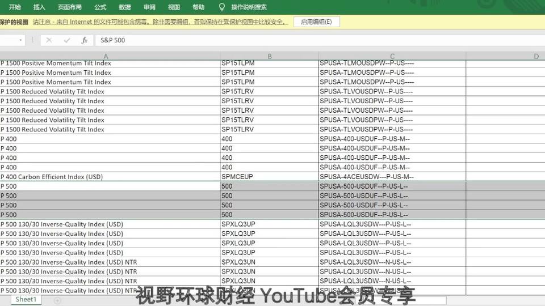Select column C header
The image size is (545, 306).
pos(392,56)
